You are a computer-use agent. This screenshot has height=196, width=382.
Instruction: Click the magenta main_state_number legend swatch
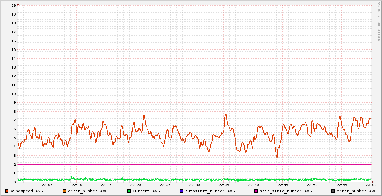coord(256,191)
